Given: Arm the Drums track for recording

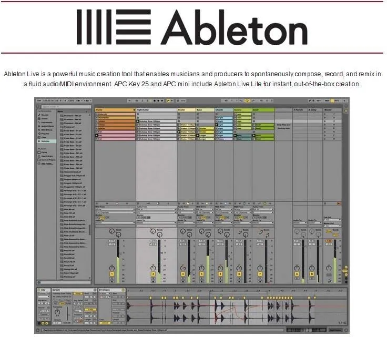Looking at the screenshot, I should point(112,281).
